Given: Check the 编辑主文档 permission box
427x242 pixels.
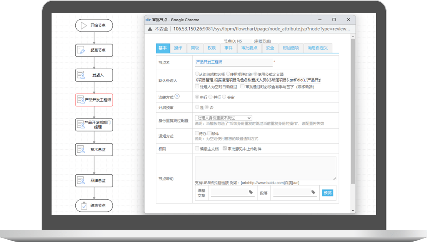Looking at the screenshot, I should click(197, 148).
